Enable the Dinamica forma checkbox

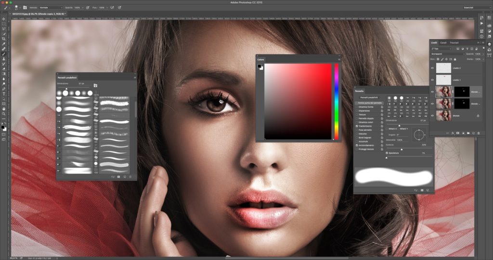(357, 107)
